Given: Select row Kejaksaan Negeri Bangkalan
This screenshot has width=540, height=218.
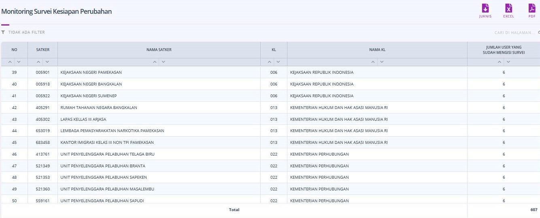Looking at the screenshot, I should pos(270,84).
